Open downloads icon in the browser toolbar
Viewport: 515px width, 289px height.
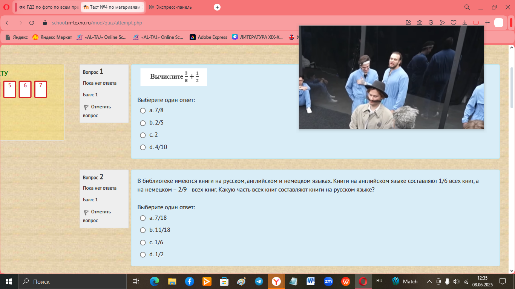click(x=465, y=23)
